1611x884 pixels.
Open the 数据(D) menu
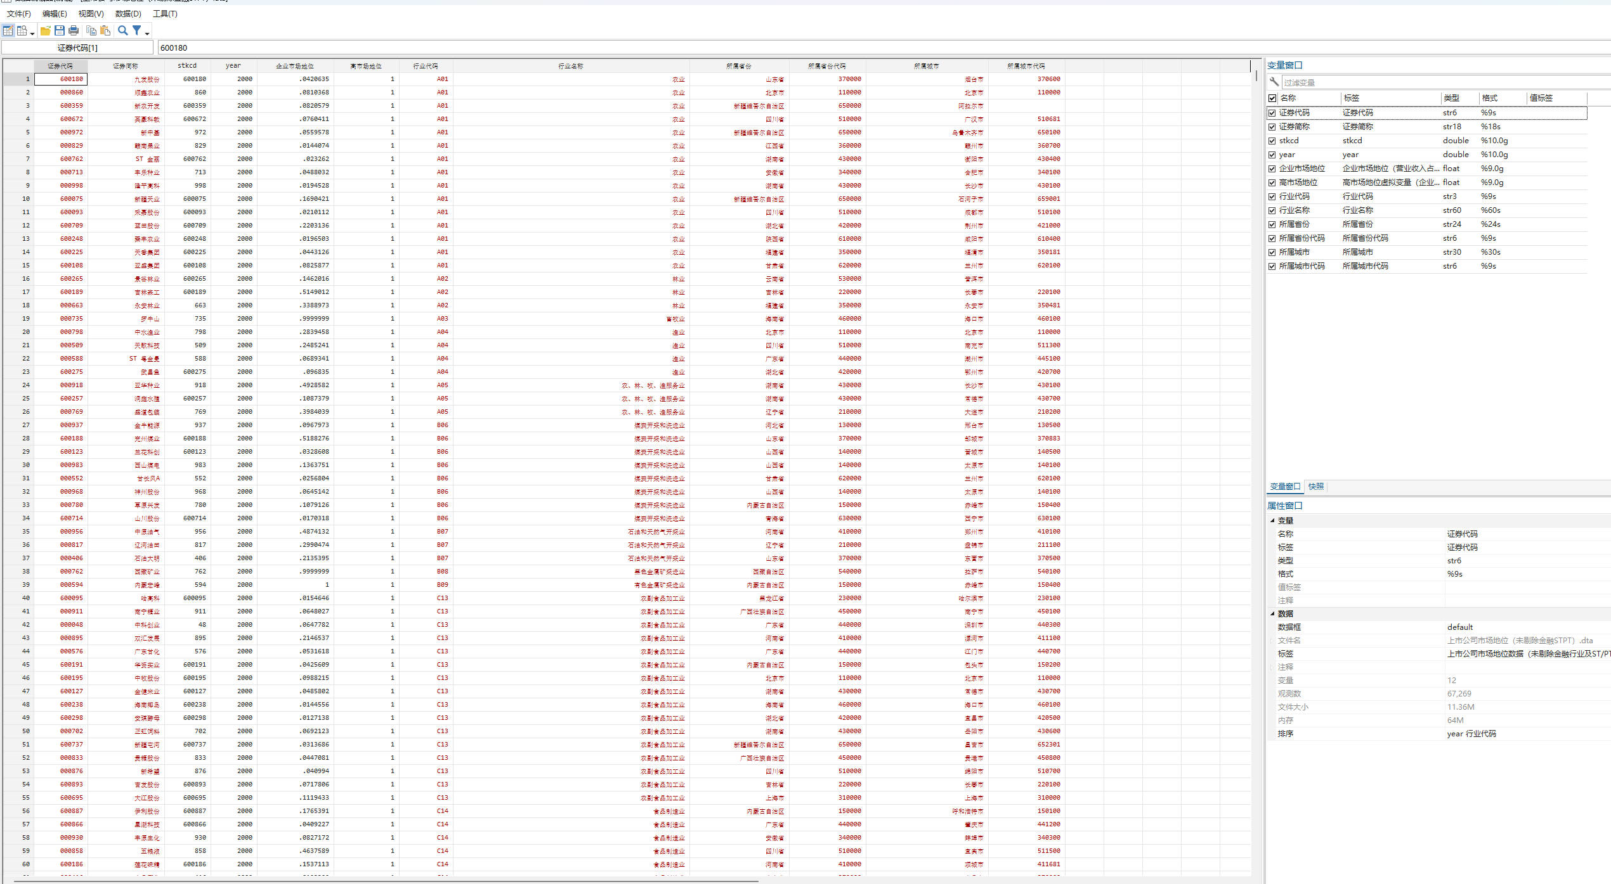point(128,13)
